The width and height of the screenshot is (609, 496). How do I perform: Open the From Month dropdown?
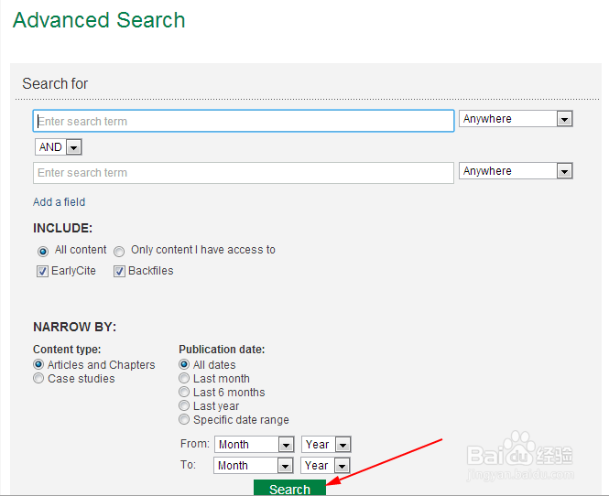tap(255, 445)
